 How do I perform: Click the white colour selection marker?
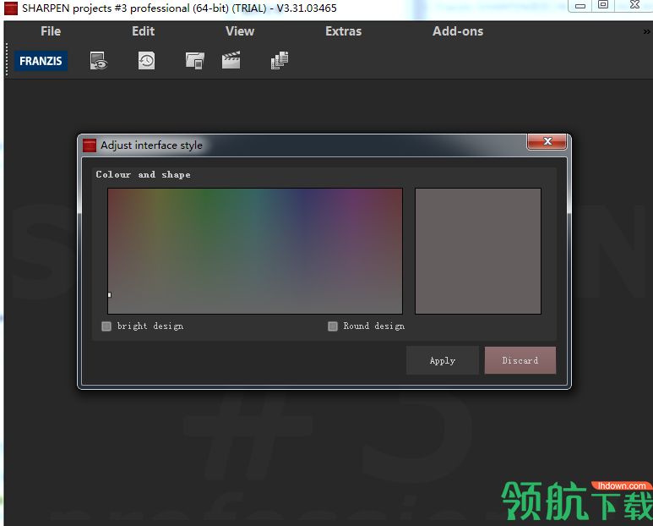110,294
